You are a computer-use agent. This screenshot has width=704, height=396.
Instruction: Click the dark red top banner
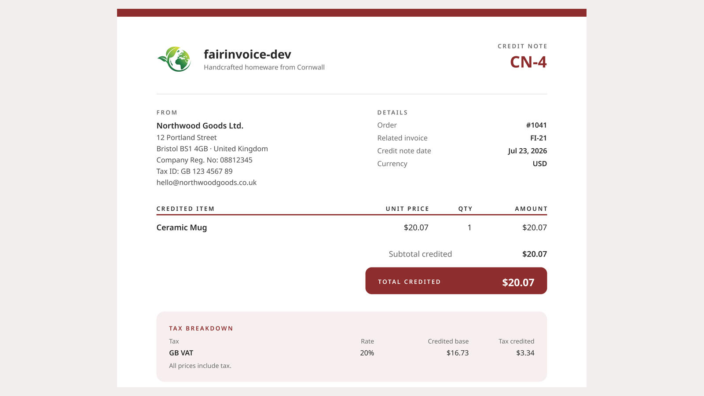coord(352,13)
